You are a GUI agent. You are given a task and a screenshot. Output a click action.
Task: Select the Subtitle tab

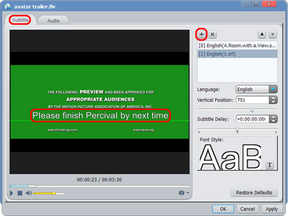pyautogui.click(x=20, y=20)
